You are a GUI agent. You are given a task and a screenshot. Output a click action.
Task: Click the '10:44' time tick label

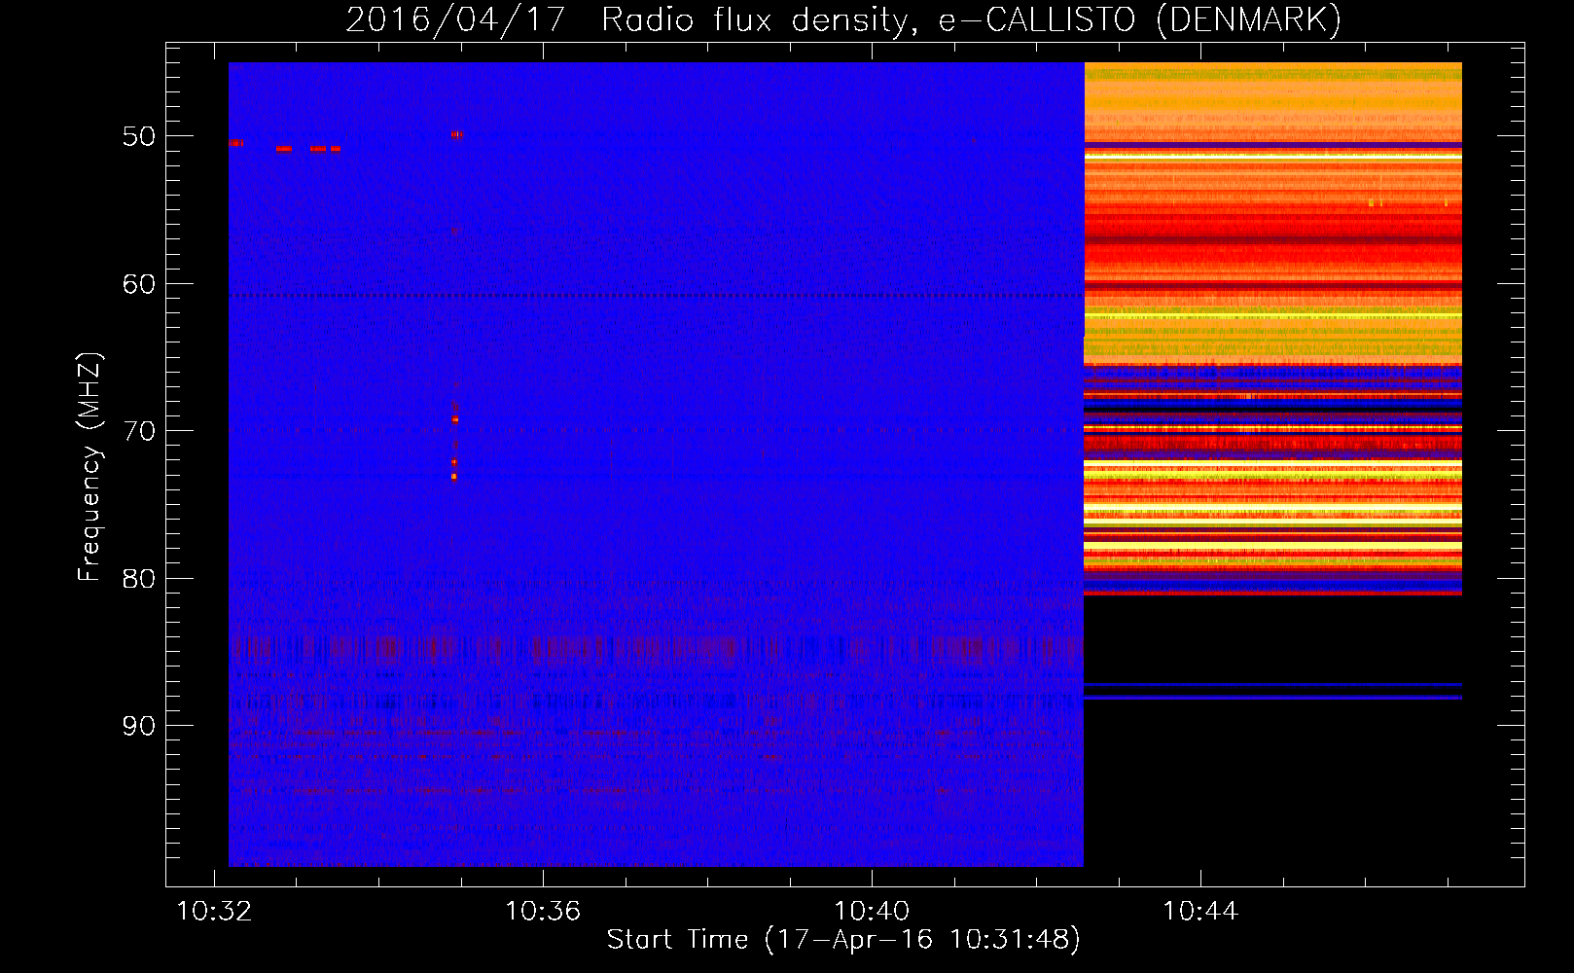click(1200, 911)
